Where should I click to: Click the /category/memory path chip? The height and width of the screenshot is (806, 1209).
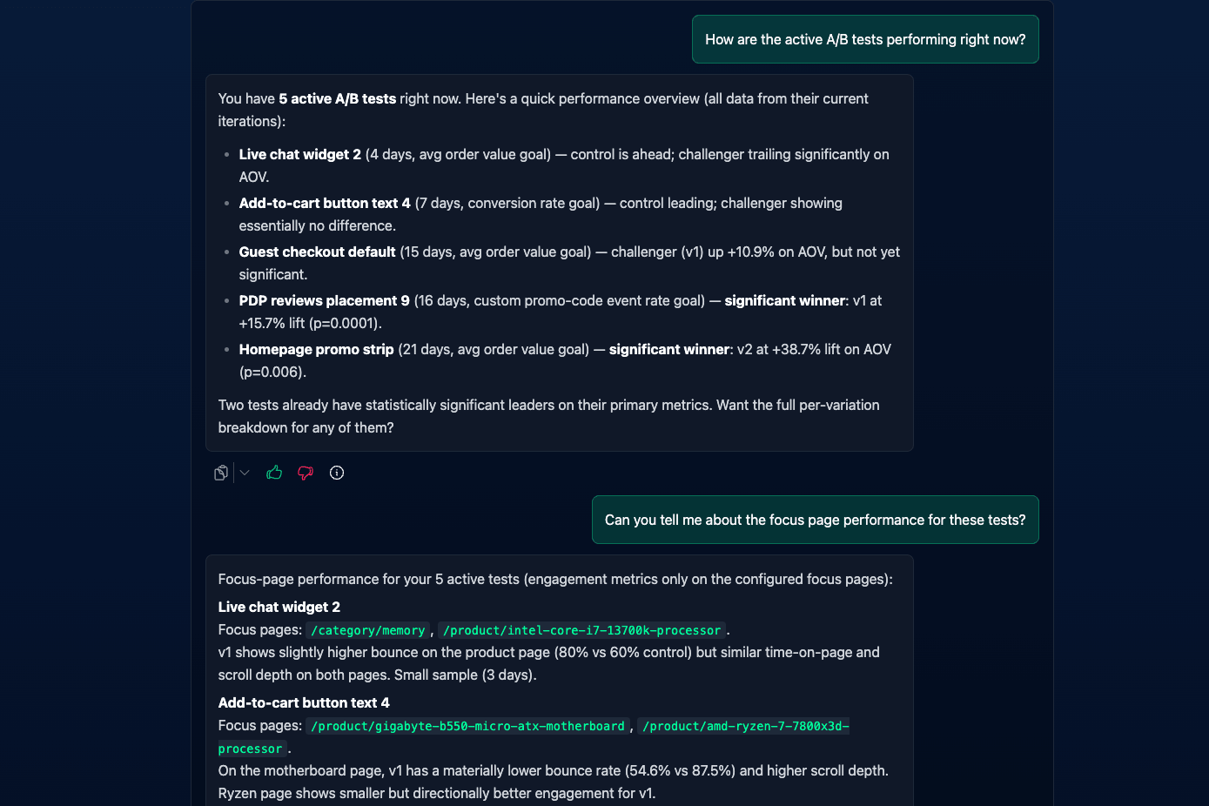[367, 630]
